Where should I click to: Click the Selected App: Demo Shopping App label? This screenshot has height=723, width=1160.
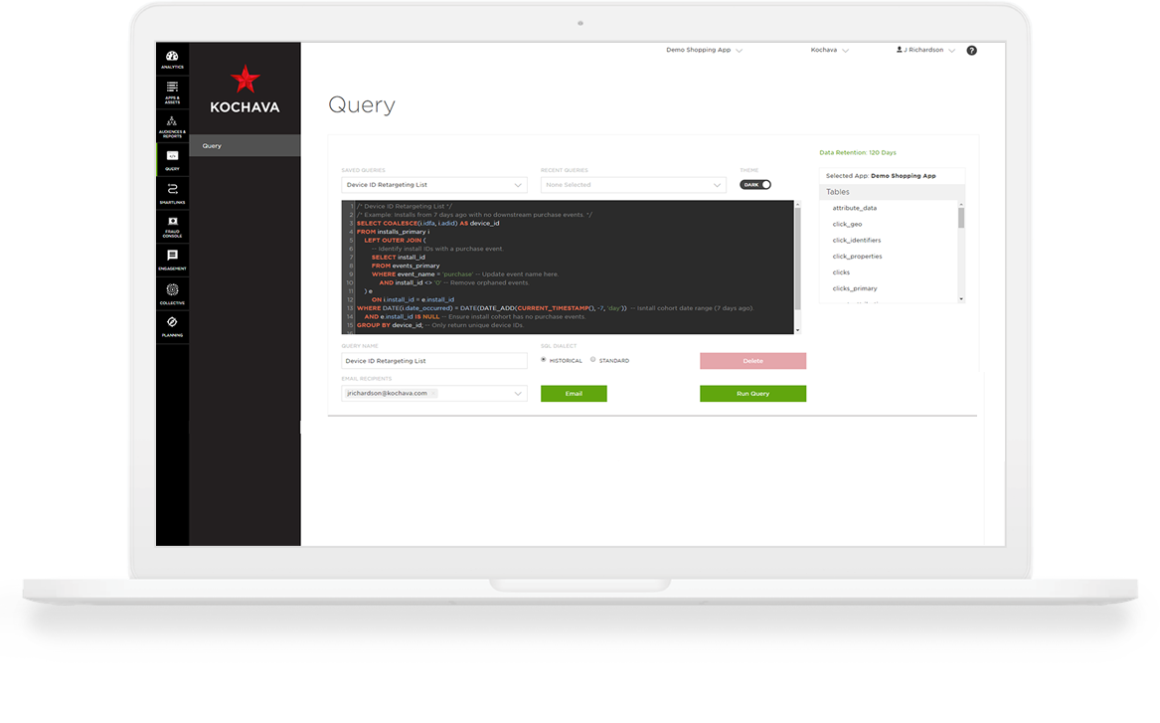pyautogui.click(x=881, y=176)
